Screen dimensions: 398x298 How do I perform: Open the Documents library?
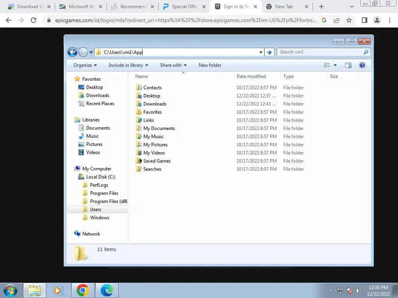point(98,128)
